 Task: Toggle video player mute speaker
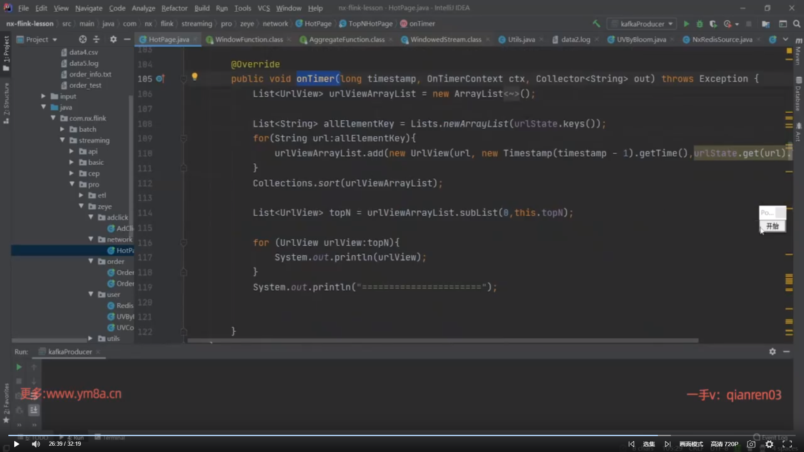(36, 444)
